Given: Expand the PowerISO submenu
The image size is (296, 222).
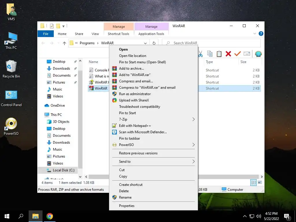Looking at the screenshot, I should point(193,145).
